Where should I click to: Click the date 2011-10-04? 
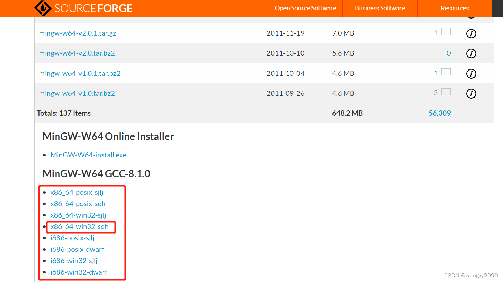tap(285, 73)
